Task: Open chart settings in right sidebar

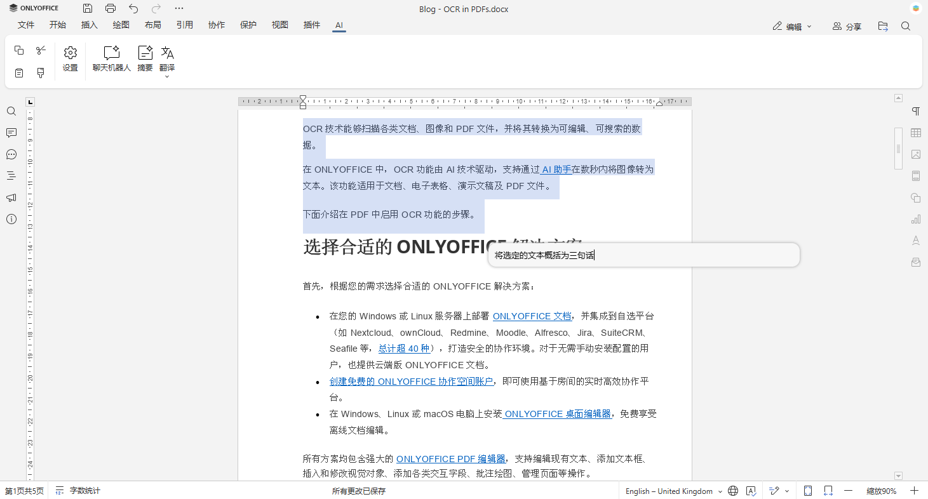Action: [916, 219]
